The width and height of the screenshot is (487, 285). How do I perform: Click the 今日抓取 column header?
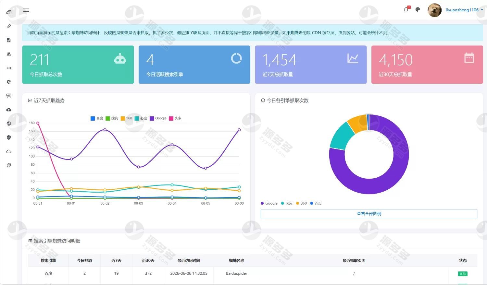click(x=84, y=261)
